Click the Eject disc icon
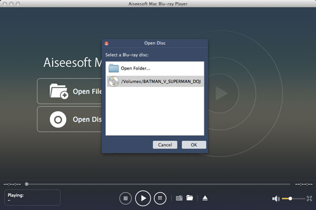Screen dimensions: 316x210 pos(205,198)
